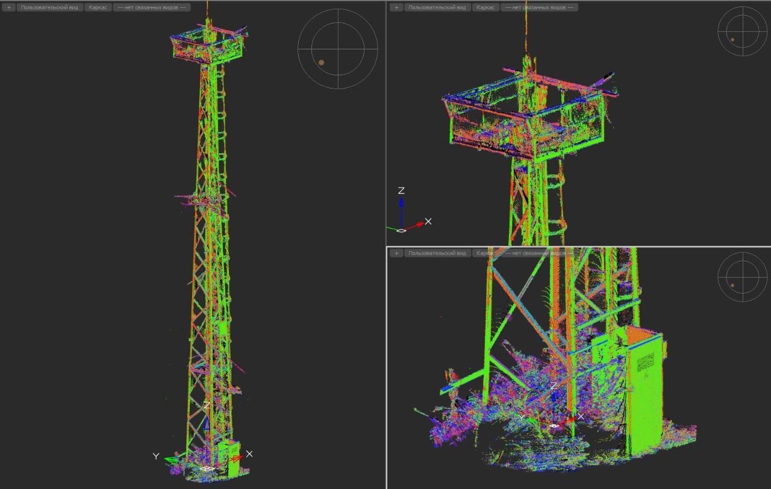Viewport: 771px width, 489px height.
Task: Click the orange dot in tower-base viewport compass
Action: coord(732,285)
